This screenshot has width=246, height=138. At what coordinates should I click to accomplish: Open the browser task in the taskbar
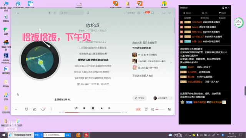click(x=21, y=135)
